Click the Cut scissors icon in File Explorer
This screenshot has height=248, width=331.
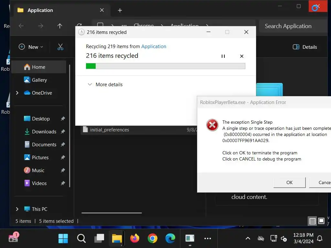(60, 47)
